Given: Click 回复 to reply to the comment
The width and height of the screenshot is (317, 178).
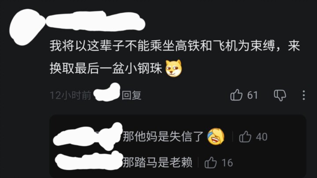Looking at the screenshot, I should click(131, 95).
